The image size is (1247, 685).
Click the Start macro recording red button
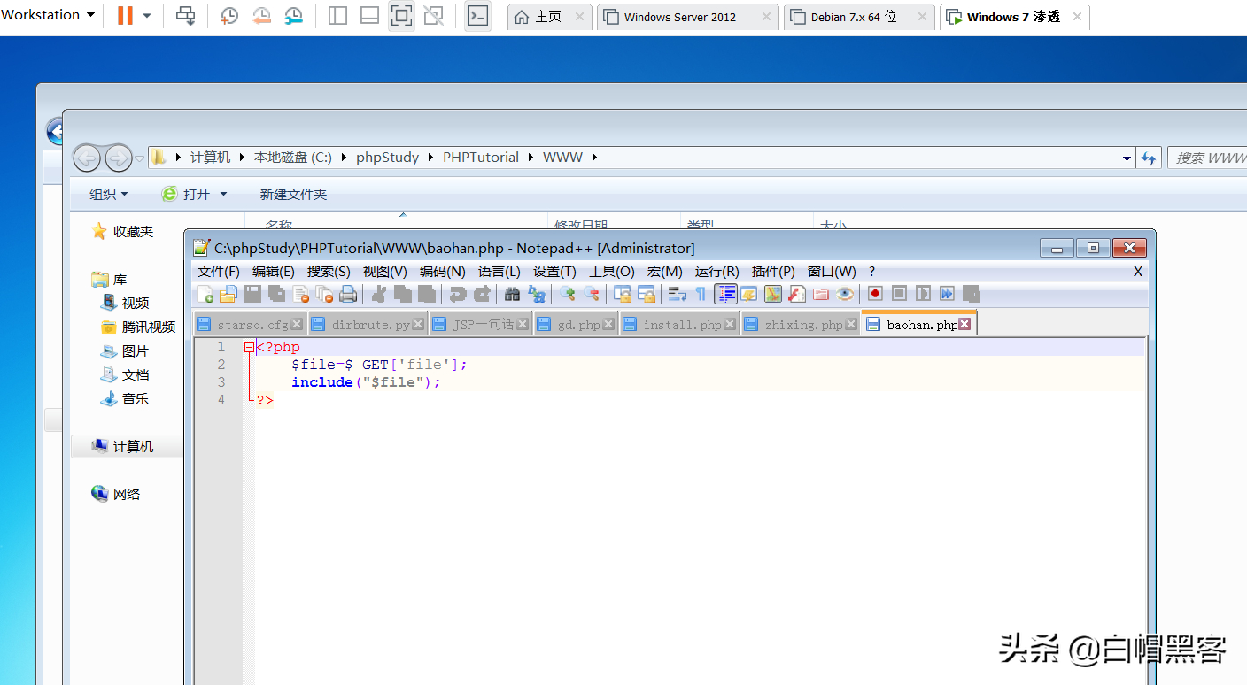pos(875,294)
